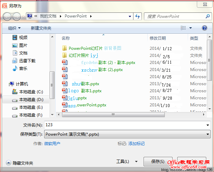Click the file list vertical scroll-down arrow
Screen dimensions: 214x172
tap(210, 109)
